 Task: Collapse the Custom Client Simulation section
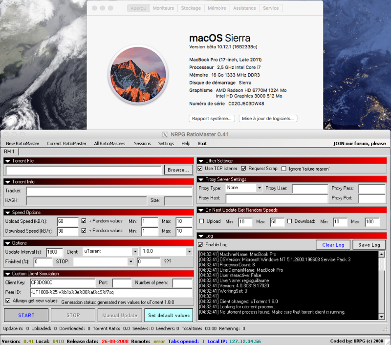click(x=8, y=274)
